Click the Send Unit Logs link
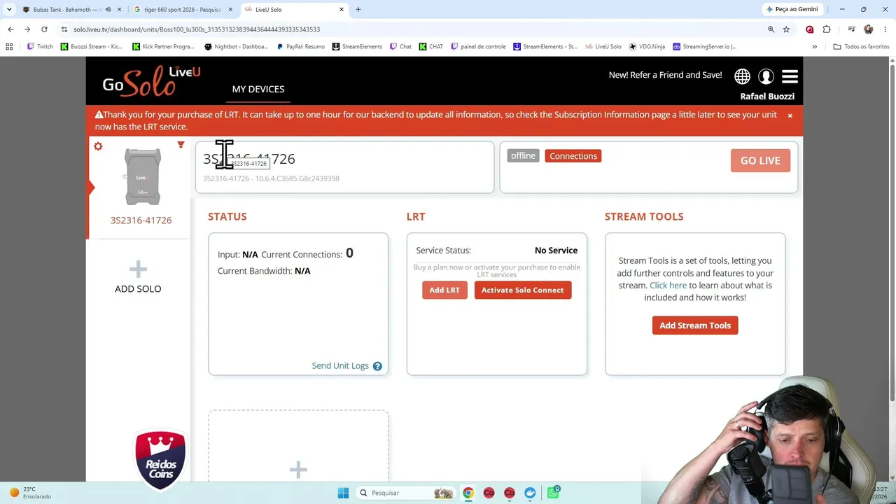The image size is (896, 504). click(x=340, y=366)
